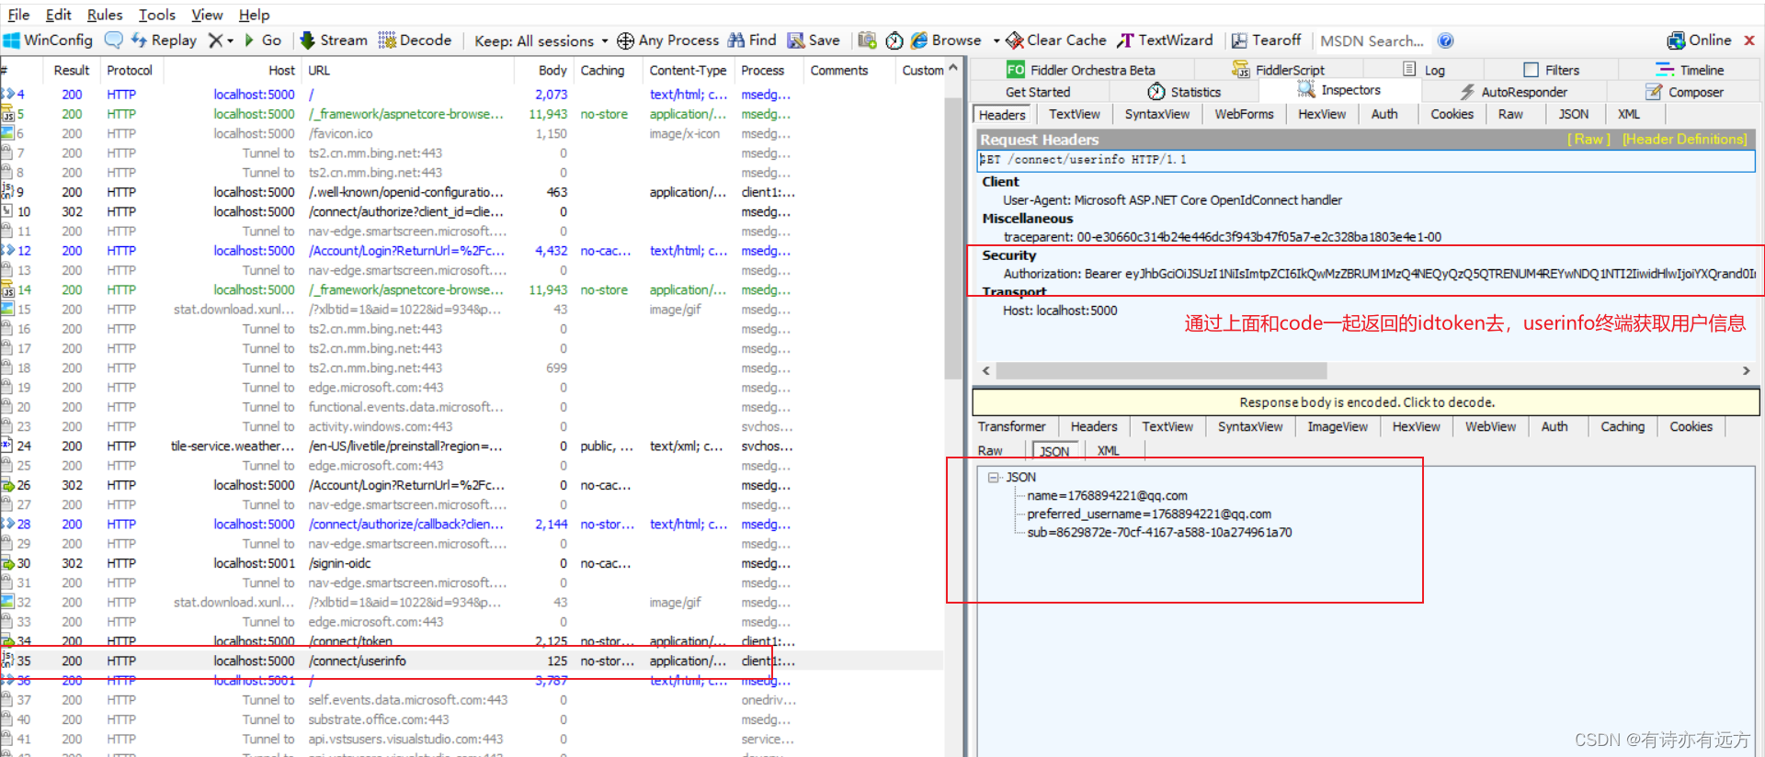Open the Browse dropdown arrow
1765x757 pixels.
point(996,40)
